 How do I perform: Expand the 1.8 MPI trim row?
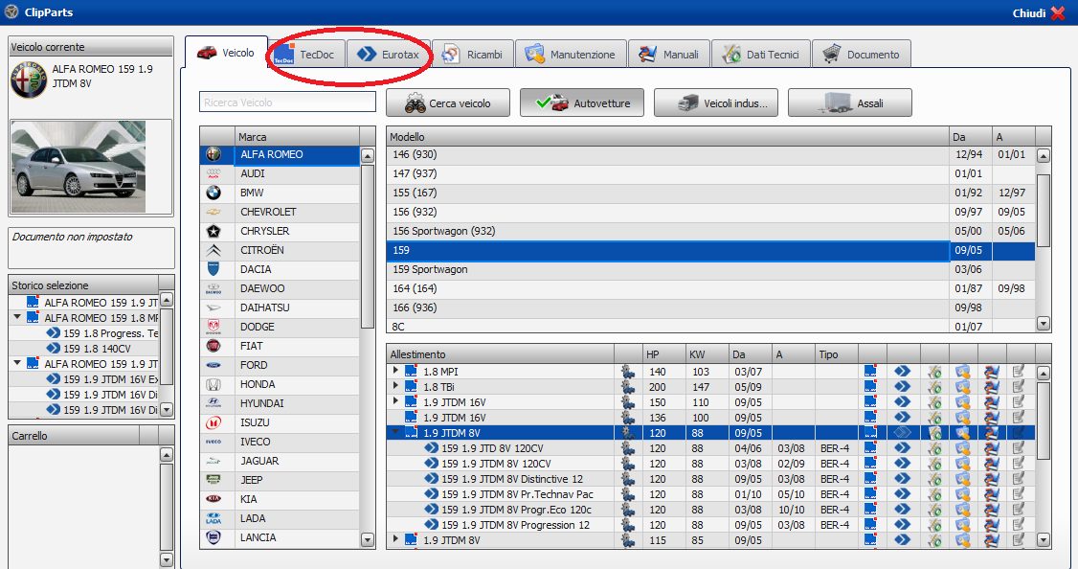click(396, 371)
